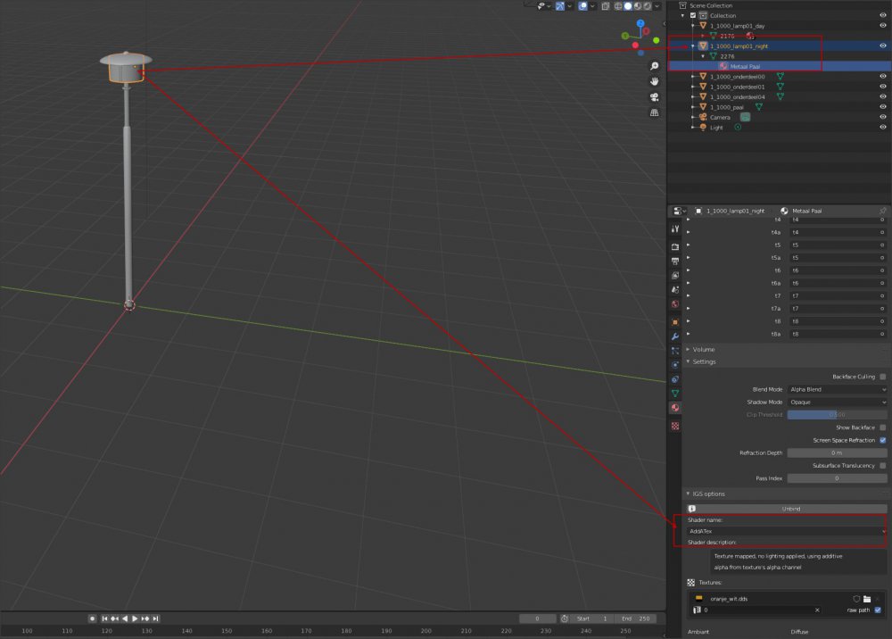
Task: Click the zoom magnifier viewport icon
Action: tap(655, 66)
